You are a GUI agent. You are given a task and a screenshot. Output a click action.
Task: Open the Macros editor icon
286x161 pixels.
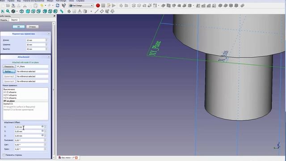coord(109,5)
